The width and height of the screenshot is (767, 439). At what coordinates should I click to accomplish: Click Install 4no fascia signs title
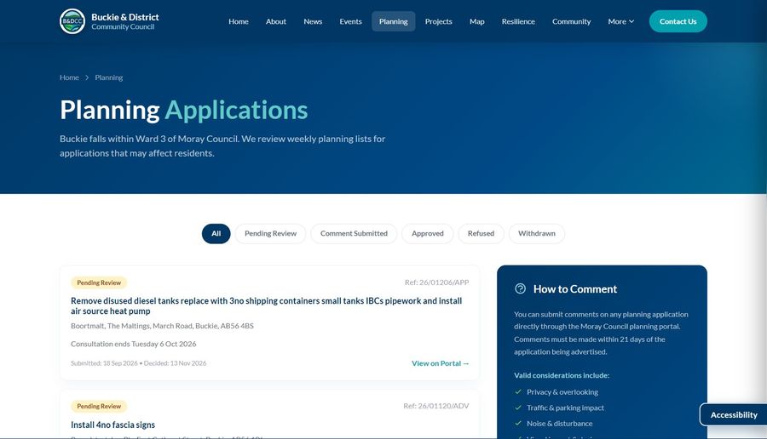click(x=113, y=425)
